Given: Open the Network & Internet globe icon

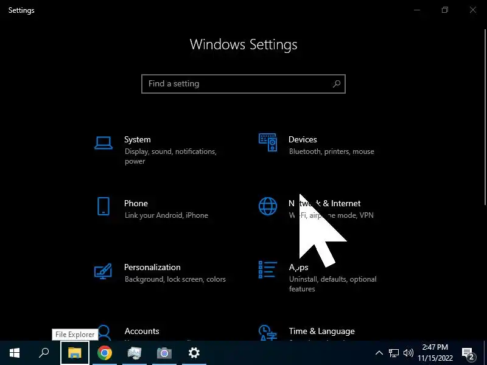Looking at the screenshot, I should tap(268, 206).
